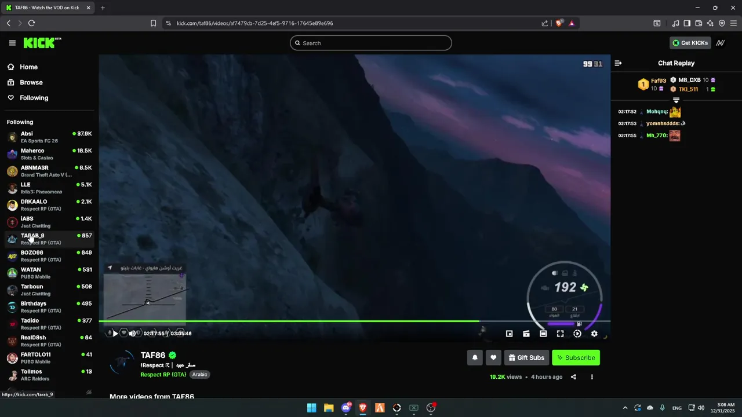Open the user avatar menu beside Get KICKs

721,43
